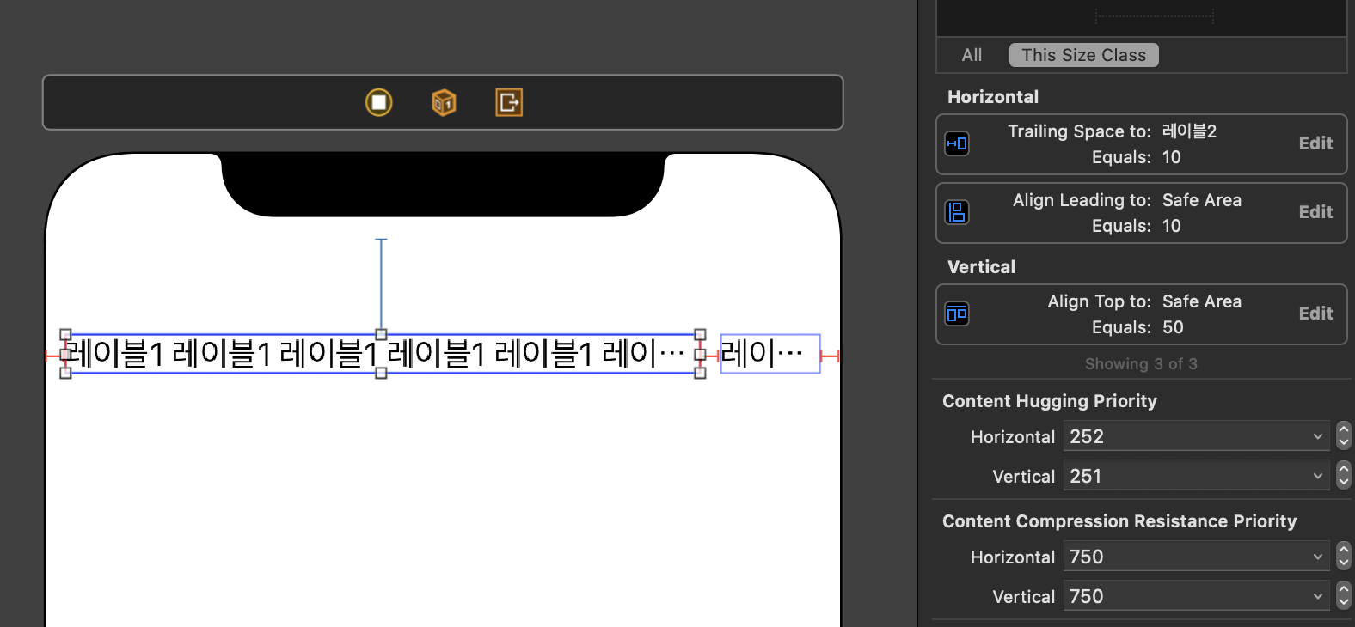Switch to the All constraints tab
1355x627 pixels.
pyautogui.click(x=972, y=55)
